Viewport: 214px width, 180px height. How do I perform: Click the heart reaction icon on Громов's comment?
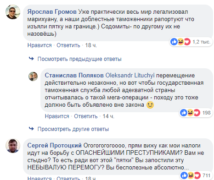pos(187,42)
